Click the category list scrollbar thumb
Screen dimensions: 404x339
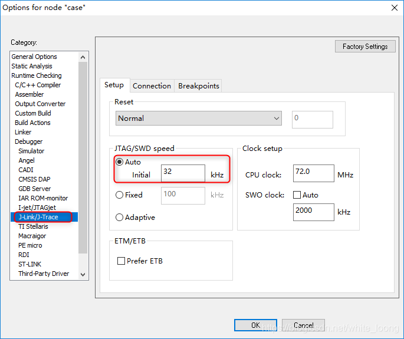click(x=83, y=157)
